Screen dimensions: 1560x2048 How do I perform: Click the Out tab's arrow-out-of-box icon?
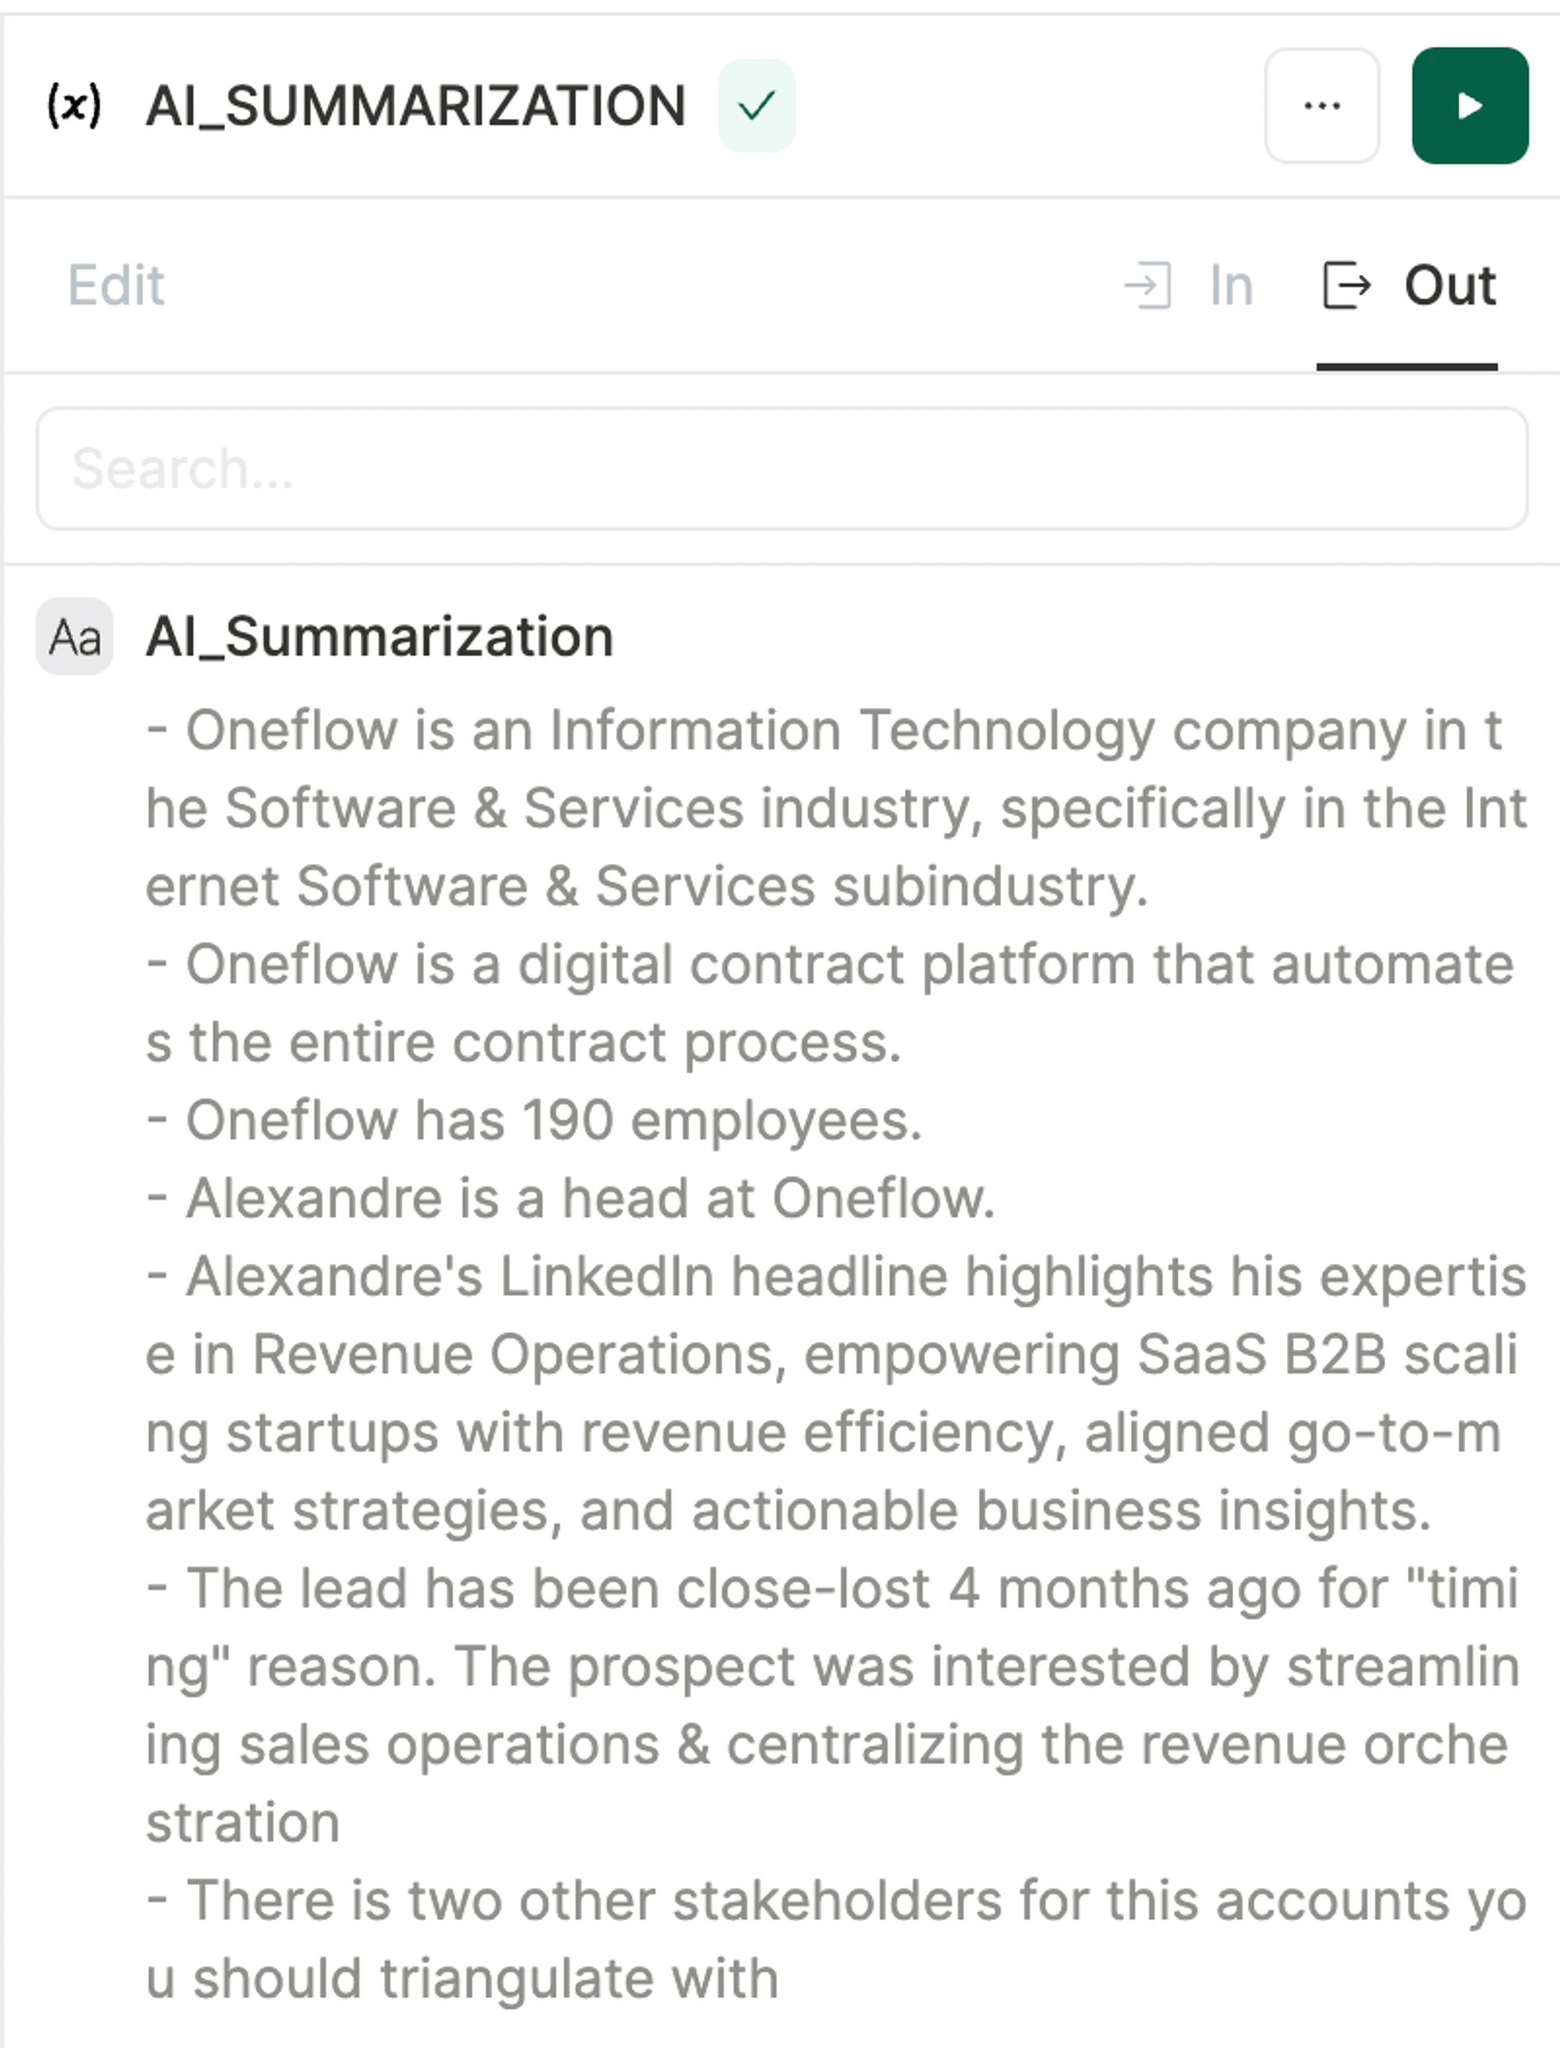tap(1346, 285)
